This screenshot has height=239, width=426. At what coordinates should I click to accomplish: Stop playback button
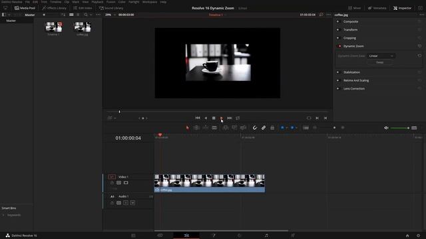tap(214, 118)
